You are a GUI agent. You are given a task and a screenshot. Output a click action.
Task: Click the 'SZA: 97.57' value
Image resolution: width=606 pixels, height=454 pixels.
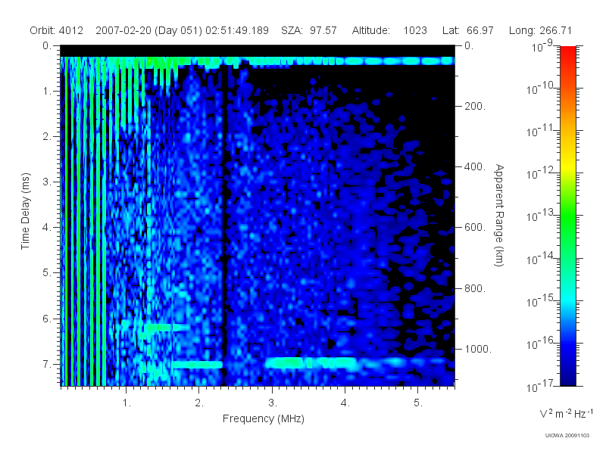309,30
